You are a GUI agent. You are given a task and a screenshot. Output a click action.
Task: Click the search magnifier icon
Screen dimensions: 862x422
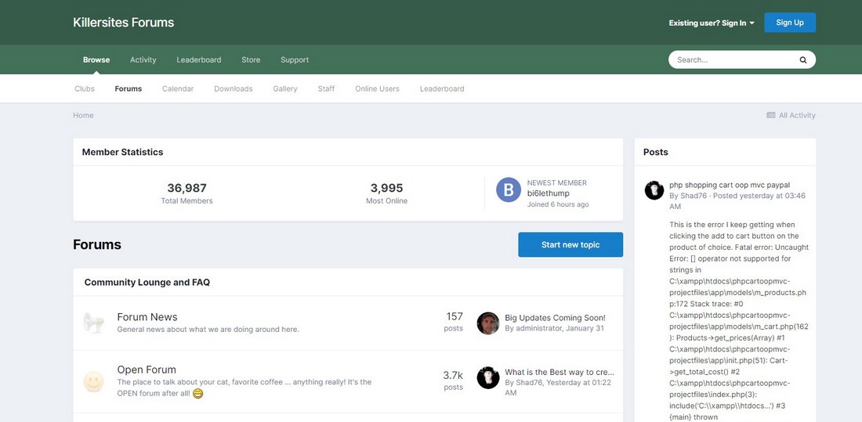point(802,60)
